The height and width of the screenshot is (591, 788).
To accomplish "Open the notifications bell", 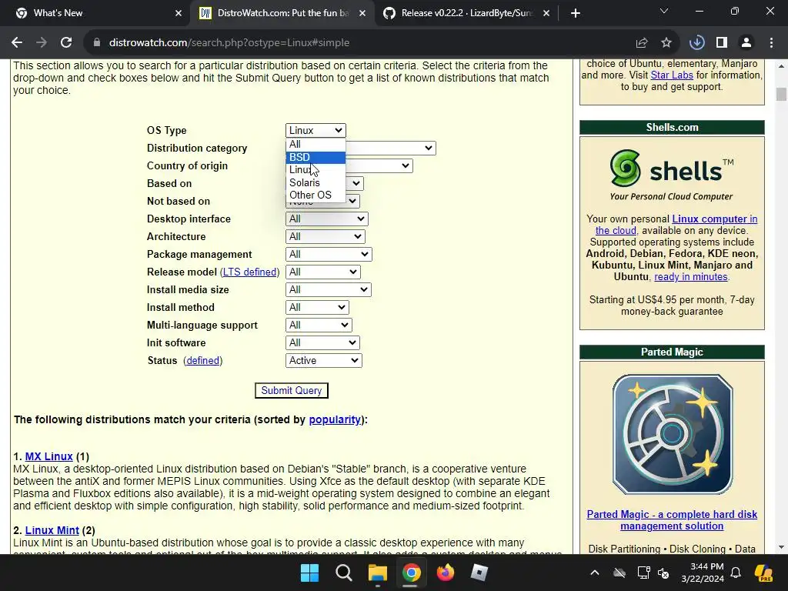I will point(736,573).
